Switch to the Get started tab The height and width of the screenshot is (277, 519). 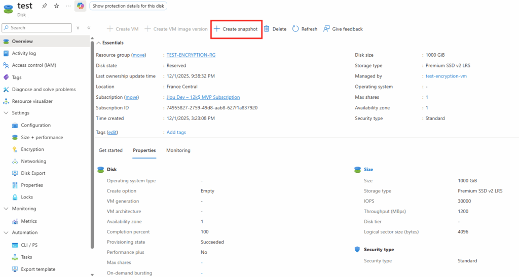(x=110, y=150)
